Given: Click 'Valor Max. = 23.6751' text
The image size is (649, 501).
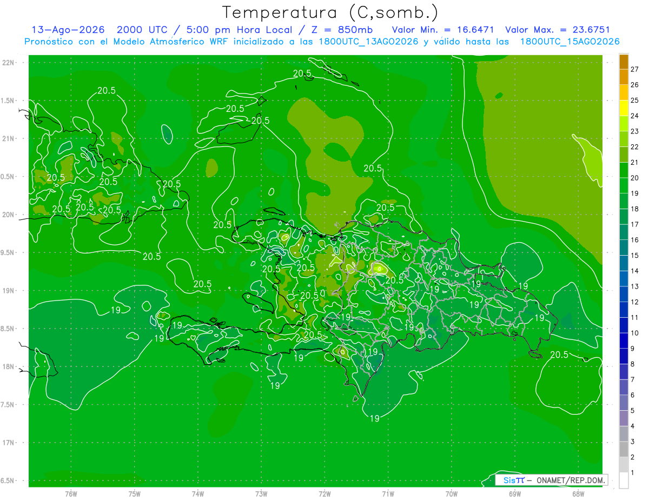Looking at the screenshot, I should click(557, 30).
